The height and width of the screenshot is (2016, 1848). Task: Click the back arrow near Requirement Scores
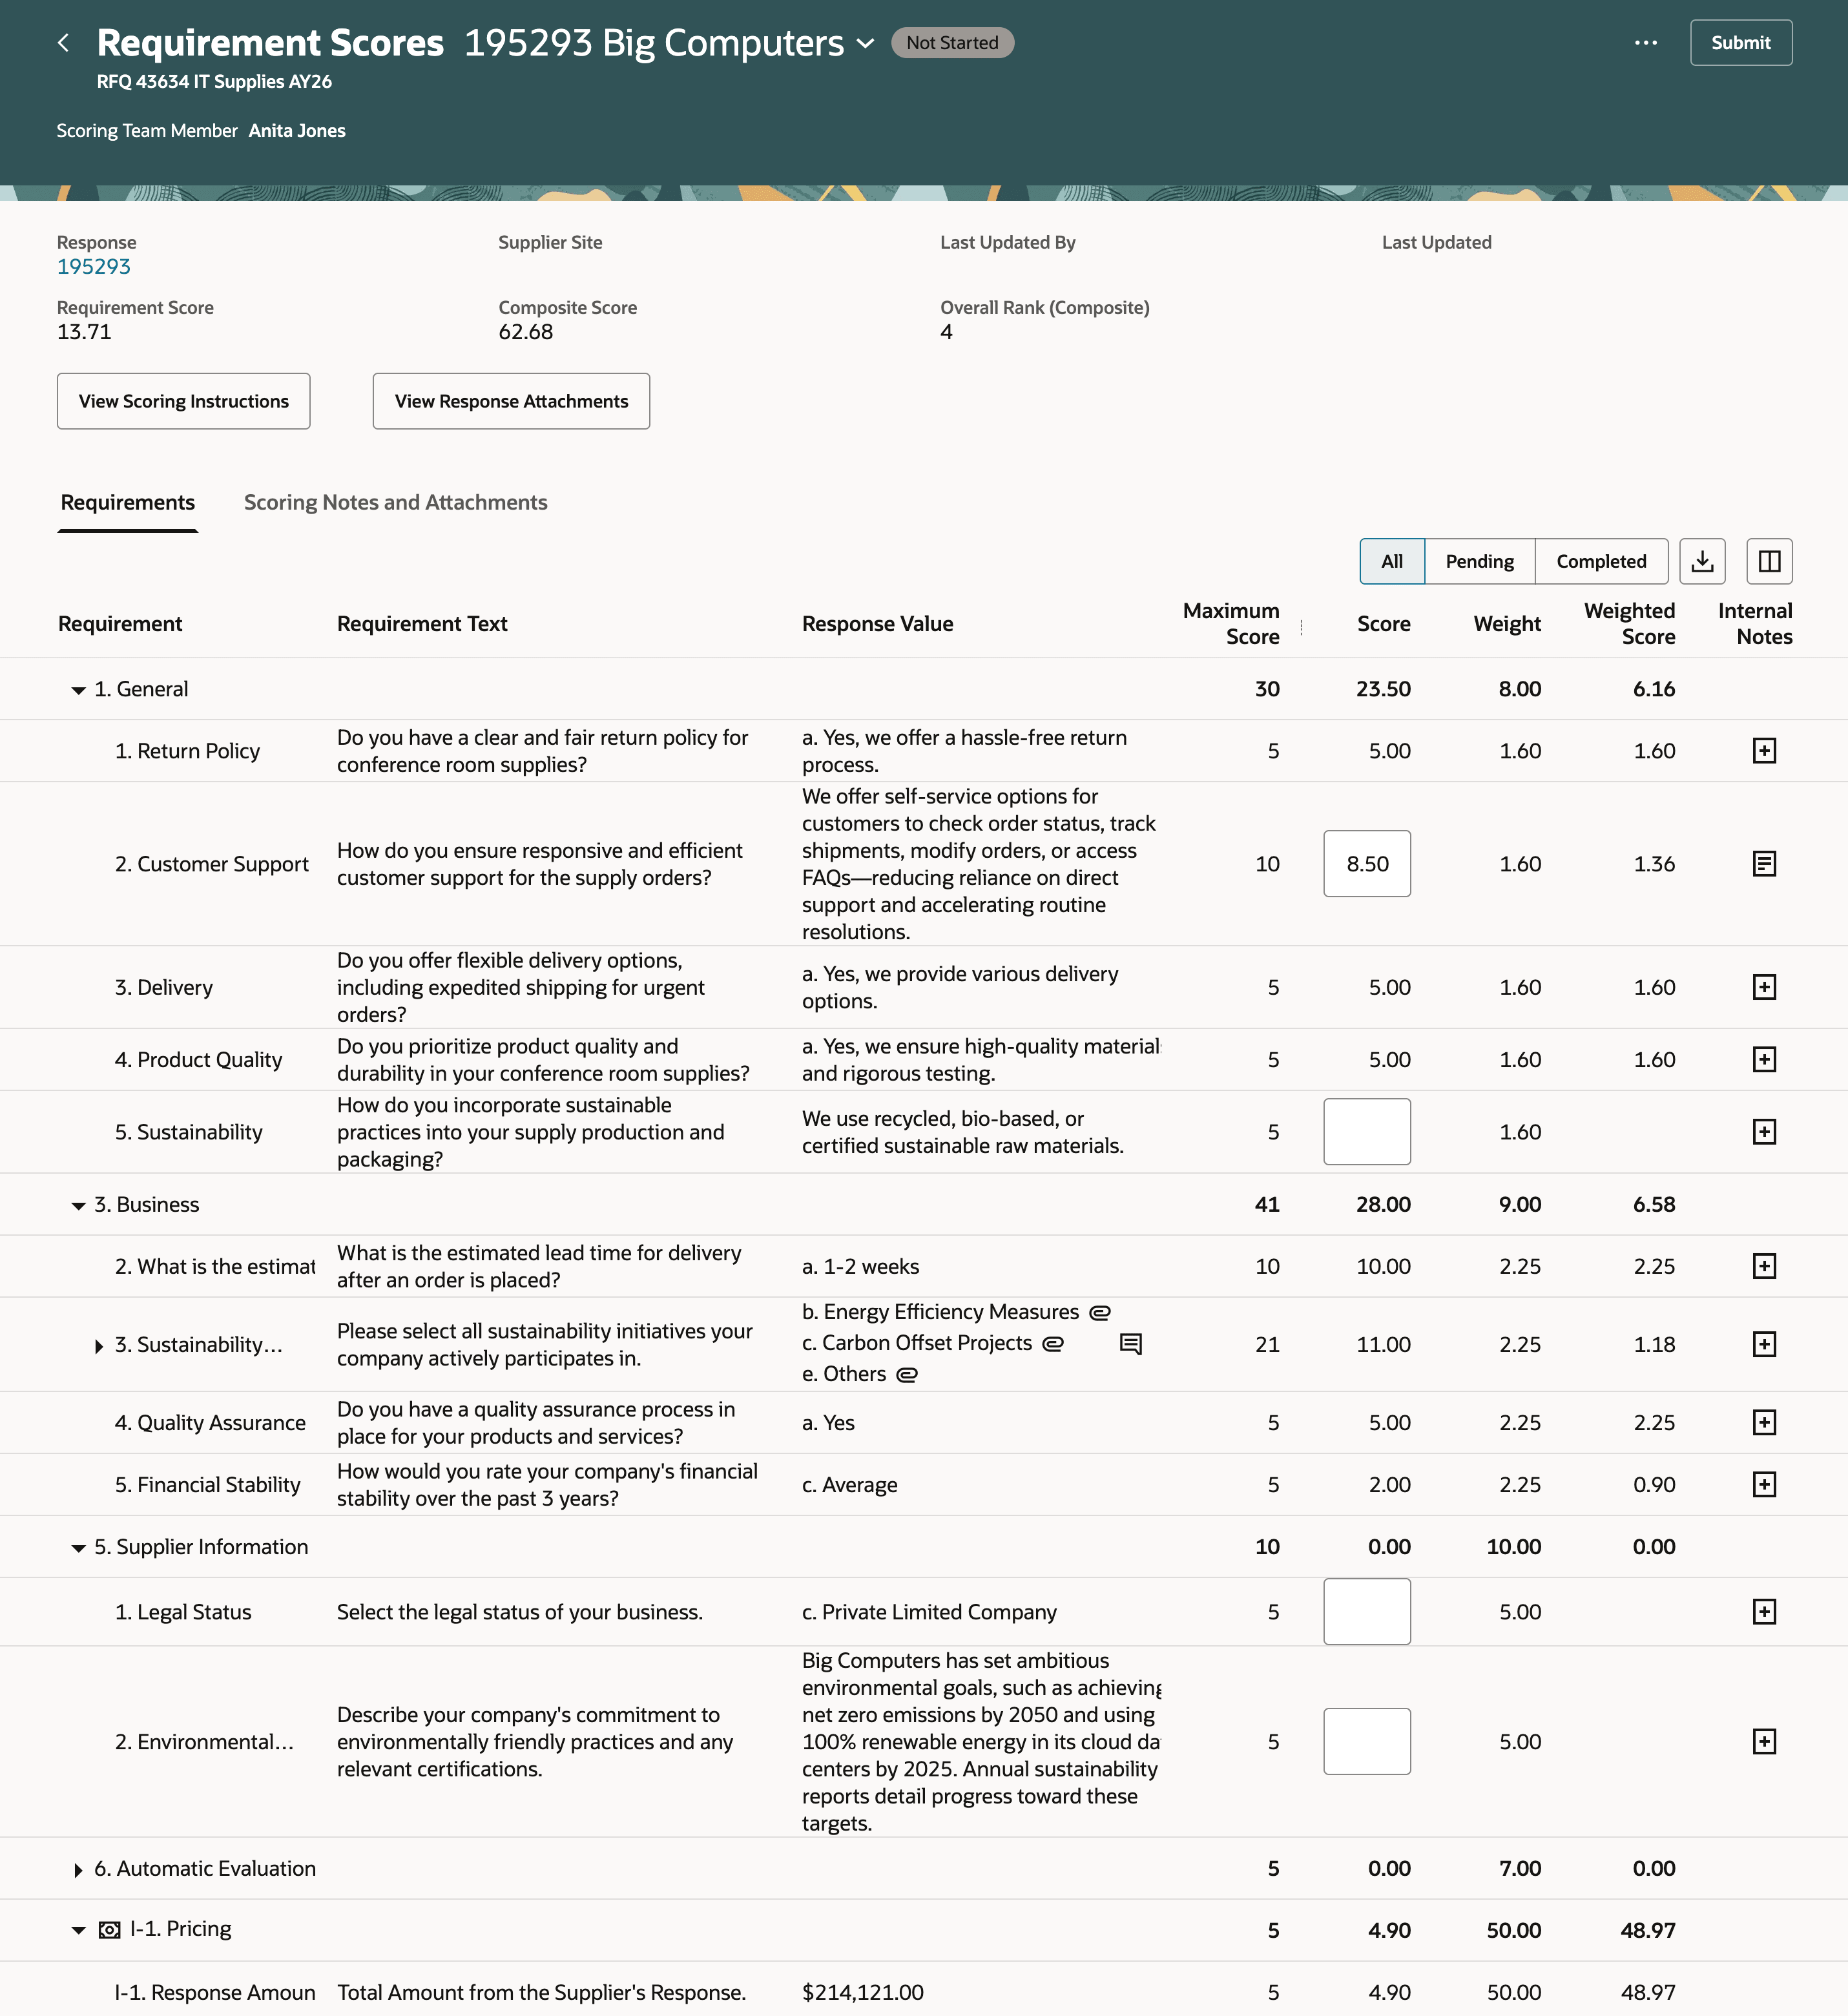[x=63, y=42]
